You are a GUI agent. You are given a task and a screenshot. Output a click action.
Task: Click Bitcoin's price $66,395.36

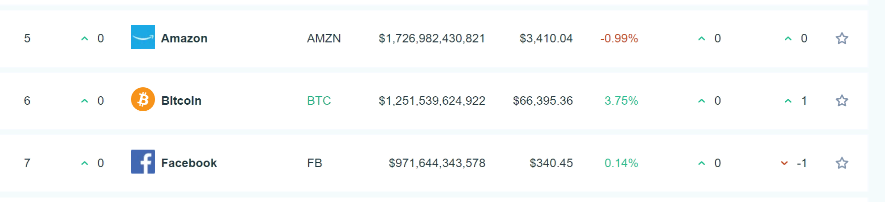tap(543, 101)
